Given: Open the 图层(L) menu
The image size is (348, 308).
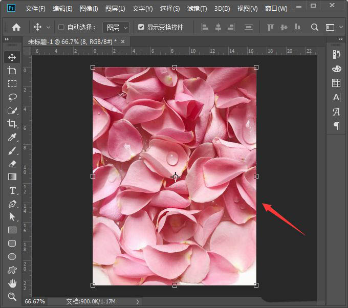Looking at the screenshot, I should pos(115,9).
